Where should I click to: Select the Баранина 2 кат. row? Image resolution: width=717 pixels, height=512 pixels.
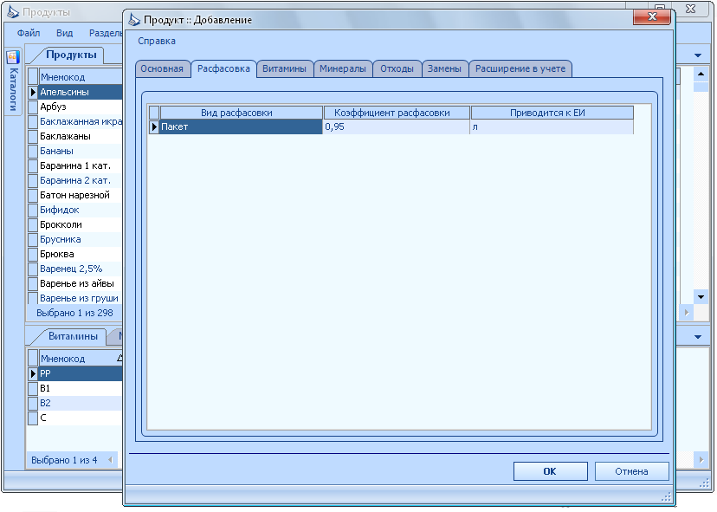tap(81, 180)
